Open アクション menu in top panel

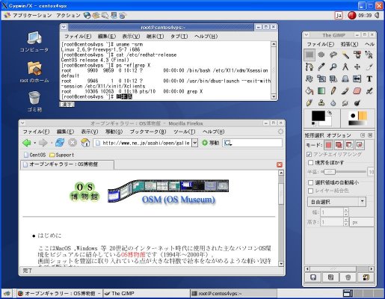68,16
